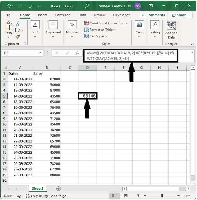Open the Cells group menu

tap(139, 29)
